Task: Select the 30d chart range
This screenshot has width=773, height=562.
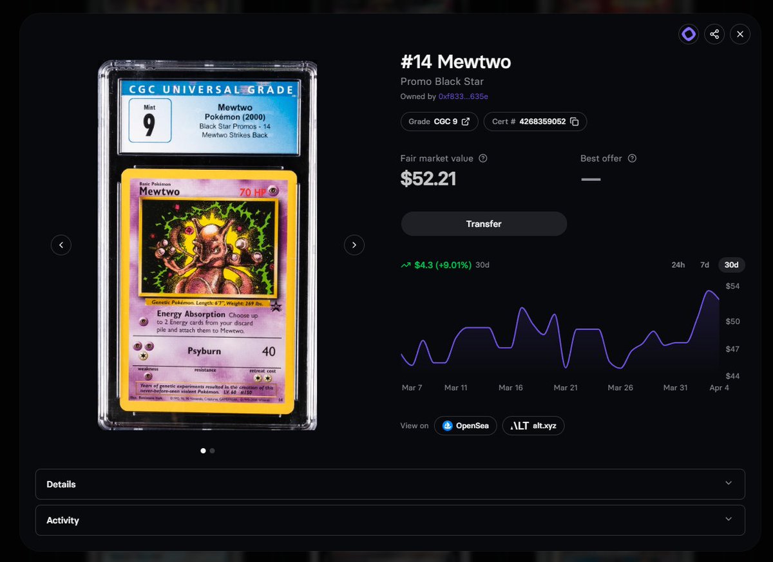Action: click(x=732, y=265)
